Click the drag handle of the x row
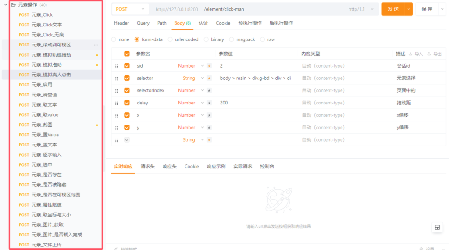This screenshot has height=250, width=449. pyautogui.click(x=117, y=115)
